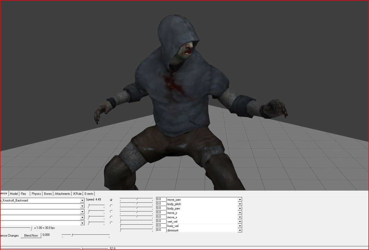Click the move_x slider track

[136, 217]
